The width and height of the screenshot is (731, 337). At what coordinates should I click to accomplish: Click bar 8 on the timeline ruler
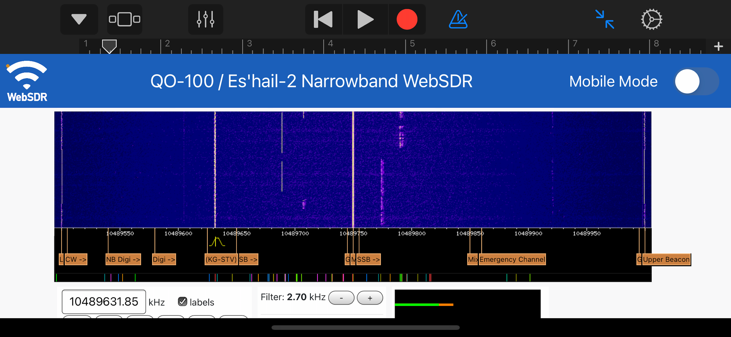pos(656,44)
